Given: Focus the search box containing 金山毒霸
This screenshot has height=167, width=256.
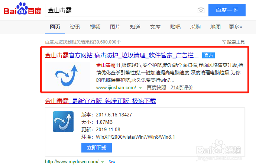Looking at the screenshot, I should (121, 10).
